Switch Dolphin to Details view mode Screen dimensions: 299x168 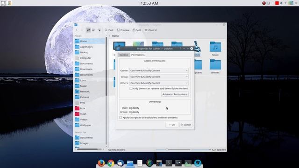(x=99, y=30)
